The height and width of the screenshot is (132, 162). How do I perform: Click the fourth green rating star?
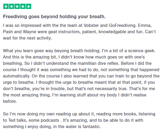pos(22,6)
